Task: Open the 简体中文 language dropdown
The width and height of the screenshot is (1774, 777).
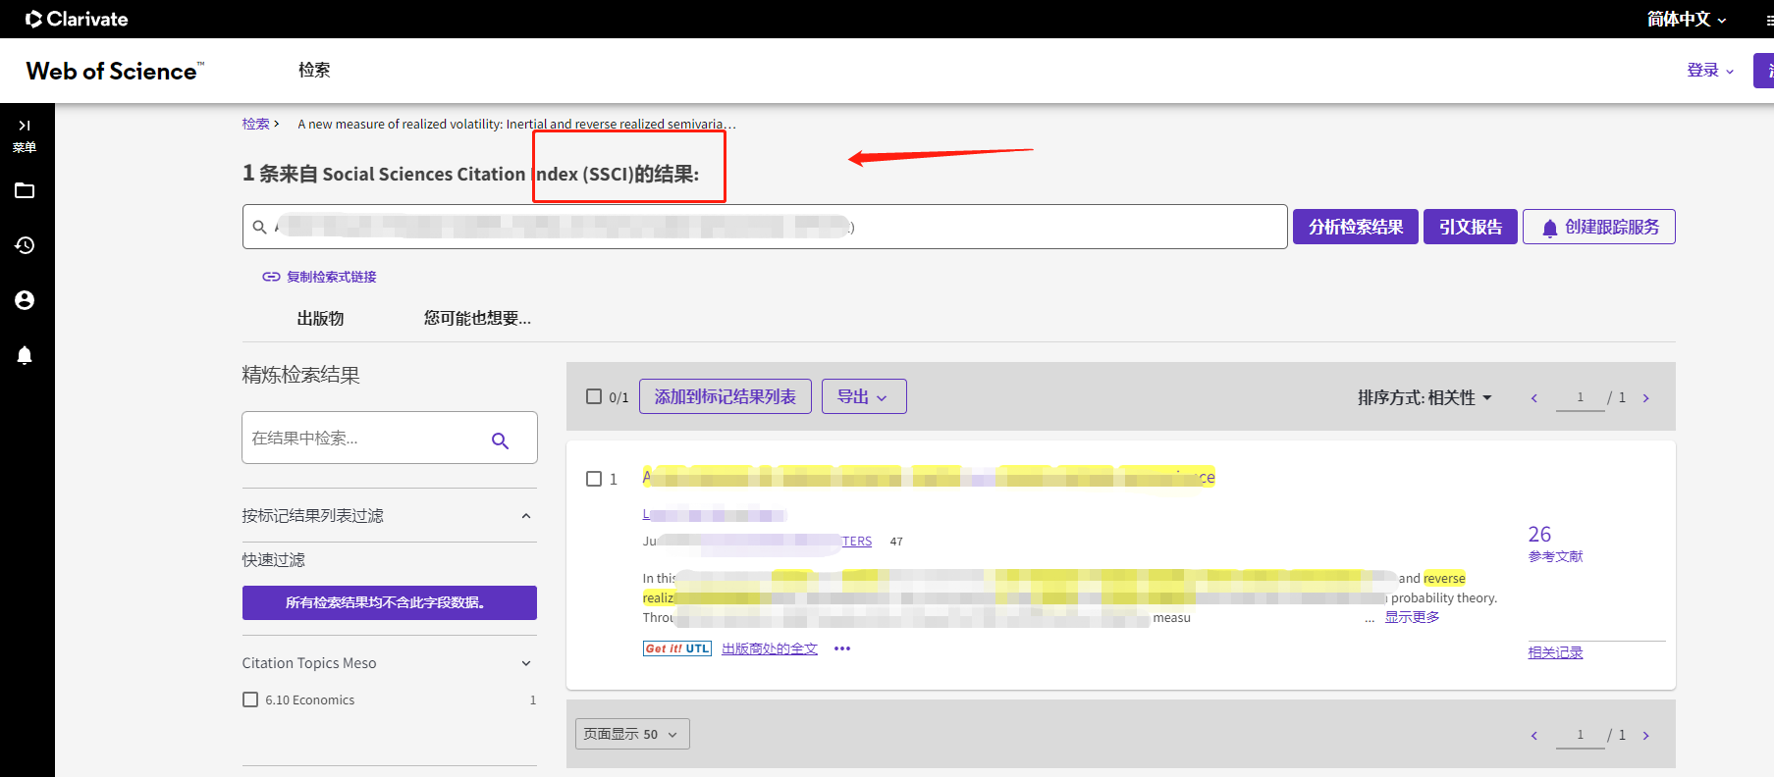Action: (1687, 19)
